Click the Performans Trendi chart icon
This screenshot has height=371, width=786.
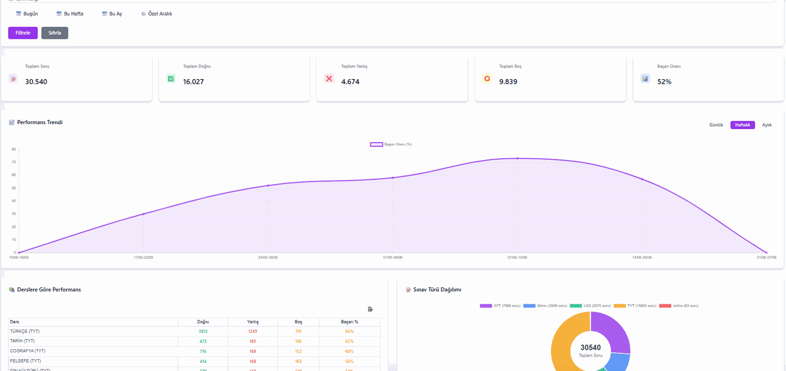click(x=12, y=122)
